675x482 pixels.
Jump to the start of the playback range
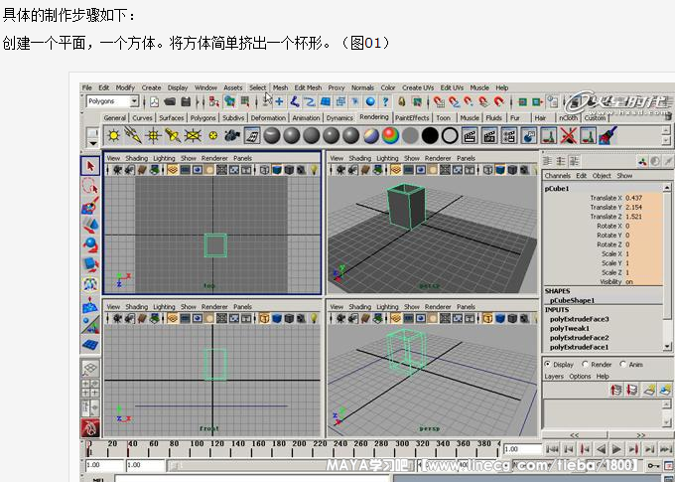click(552, 449)
